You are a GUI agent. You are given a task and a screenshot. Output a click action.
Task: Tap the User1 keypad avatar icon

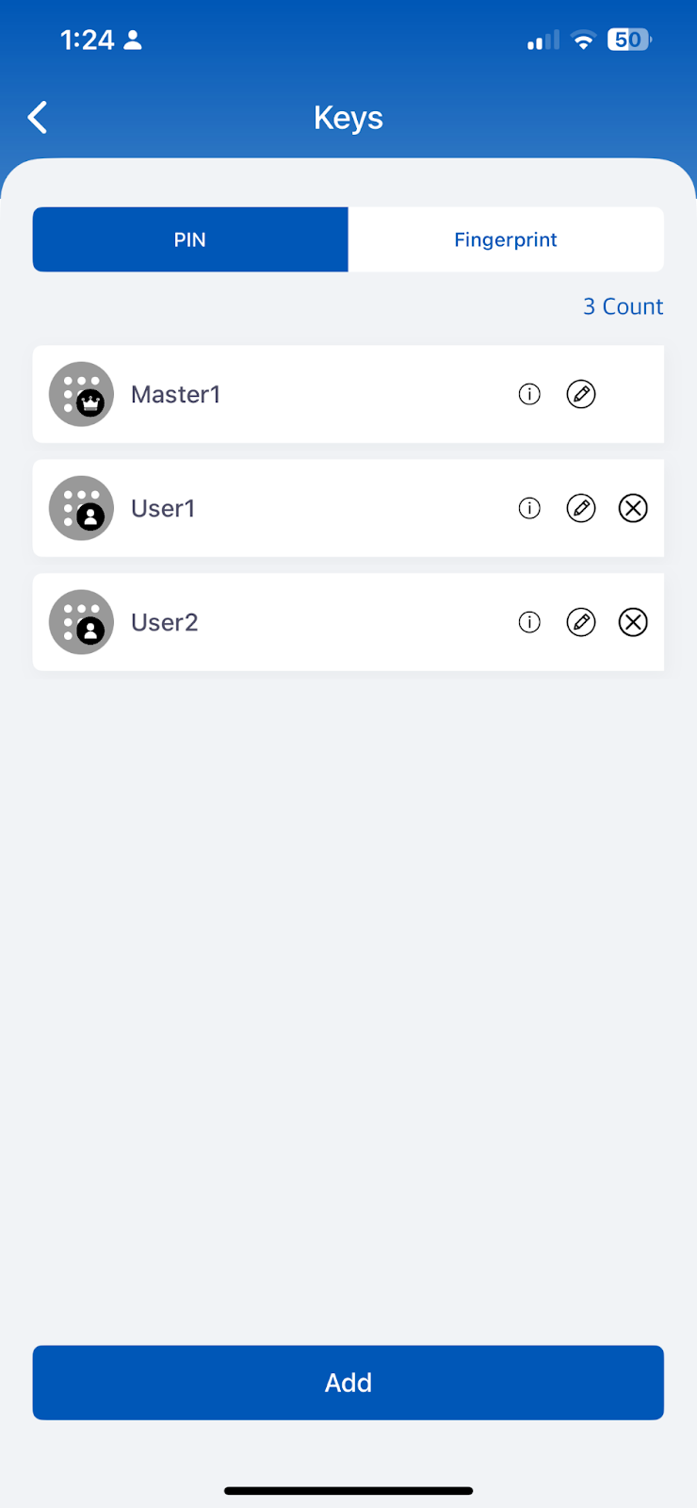coord(81,508)
